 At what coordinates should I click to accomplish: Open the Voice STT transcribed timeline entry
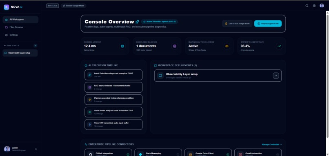[113, 125]
